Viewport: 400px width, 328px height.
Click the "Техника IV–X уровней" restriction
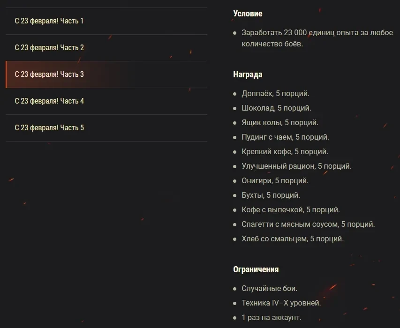pos(281,303)
